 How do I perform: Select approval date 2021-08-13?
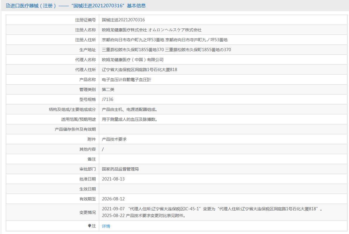click(113, 179)
